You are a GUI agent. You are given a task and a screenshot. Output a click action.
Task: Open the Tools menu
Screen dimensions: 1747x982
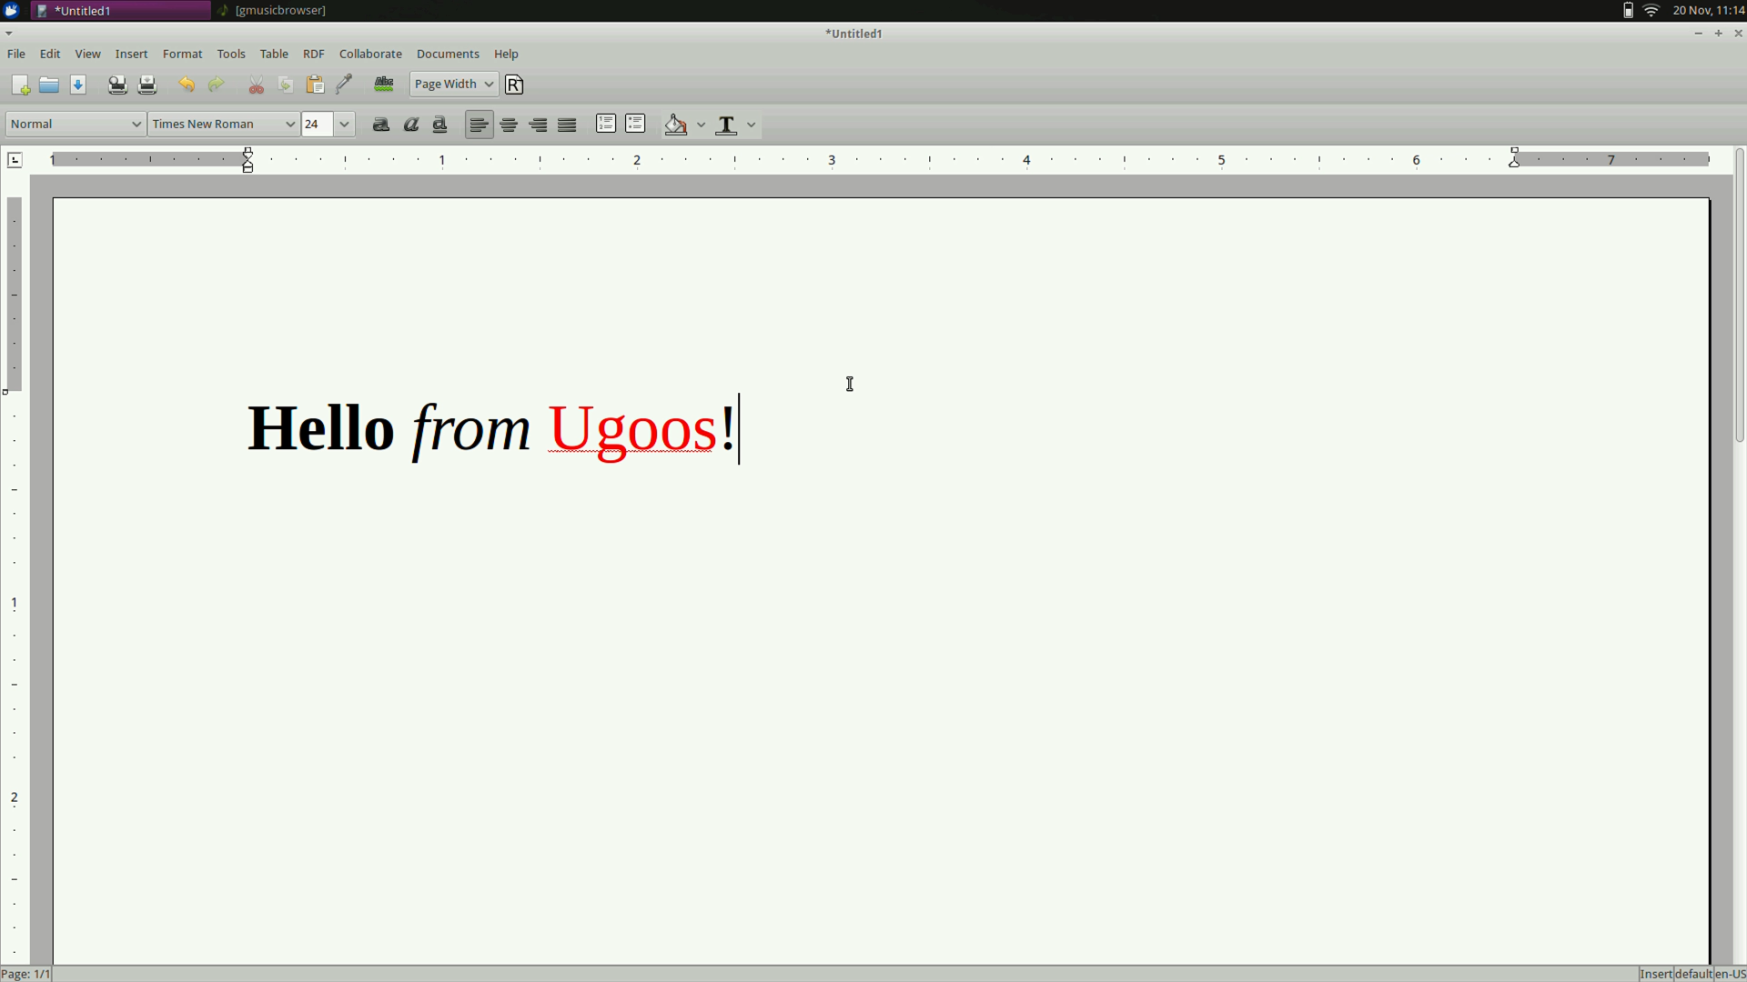coord(231,55)
